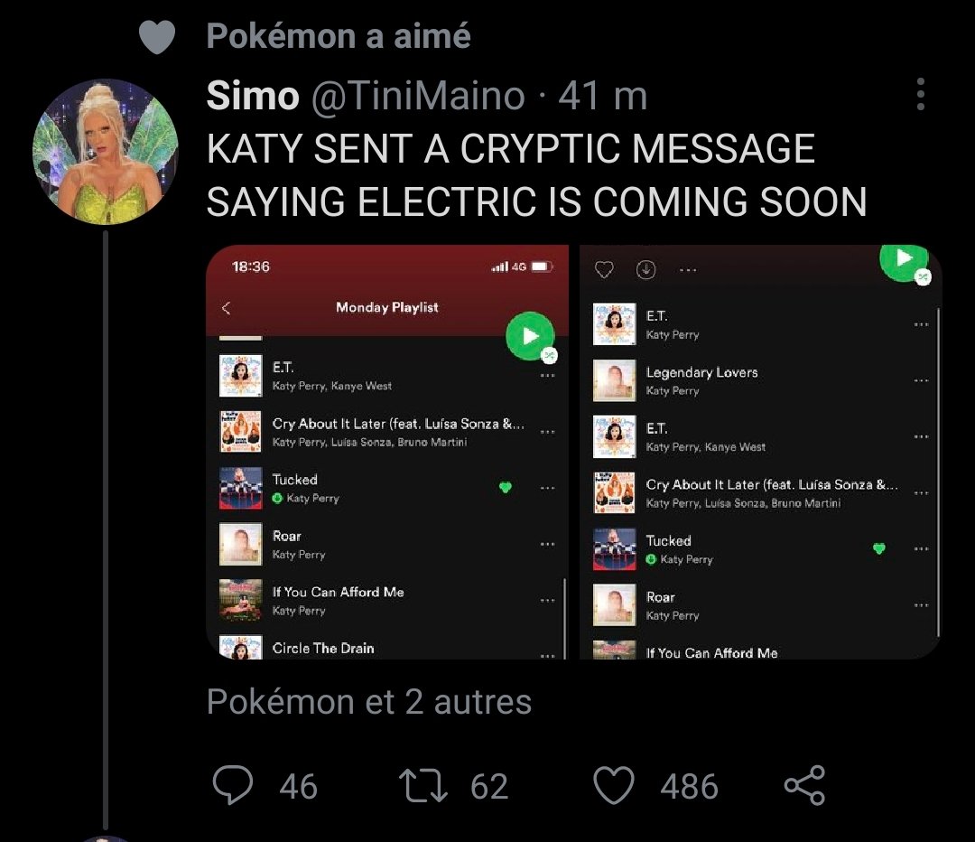
Task: Tap the retweet arrows icon
Action: pyautogui.click(x=423, y=785)
